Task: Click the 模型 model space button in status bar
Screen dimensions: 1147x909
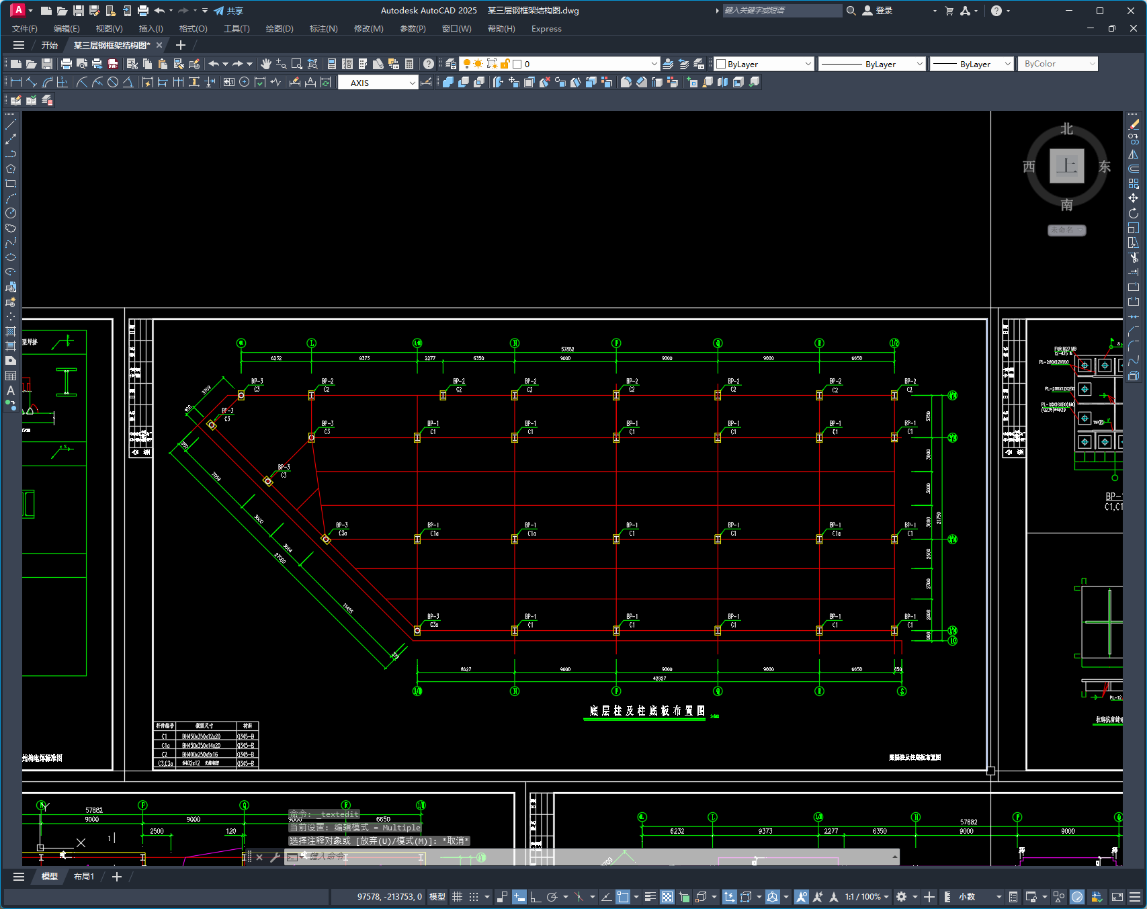Action: pos(437,897)
